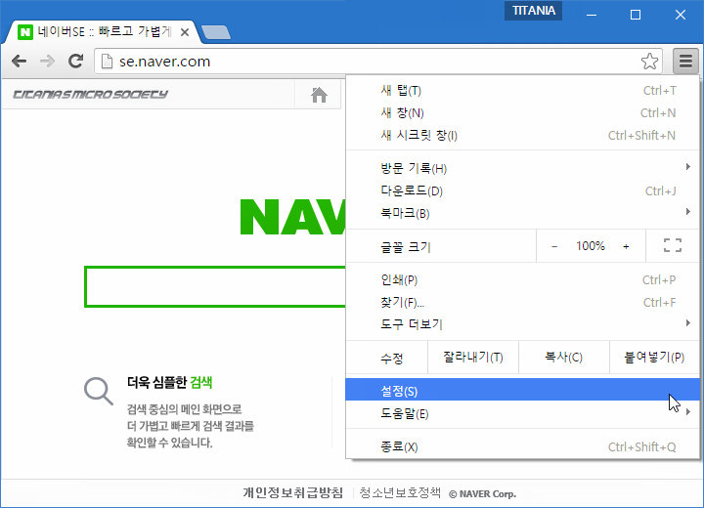Click NAVER Corp. footer link

click(483, 494)
